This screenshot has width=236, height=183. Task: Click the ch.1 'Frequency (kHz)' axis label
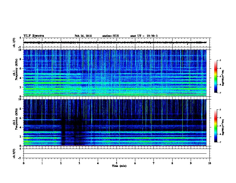(16, 70)
